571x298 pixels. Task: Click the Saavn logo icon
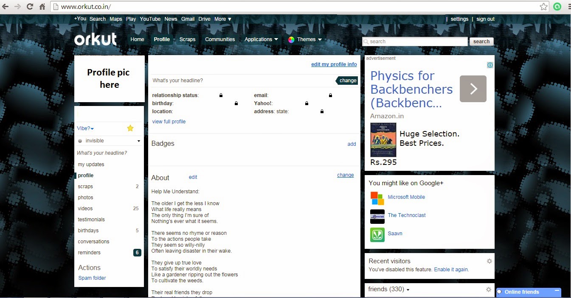[x=377, y=235]
